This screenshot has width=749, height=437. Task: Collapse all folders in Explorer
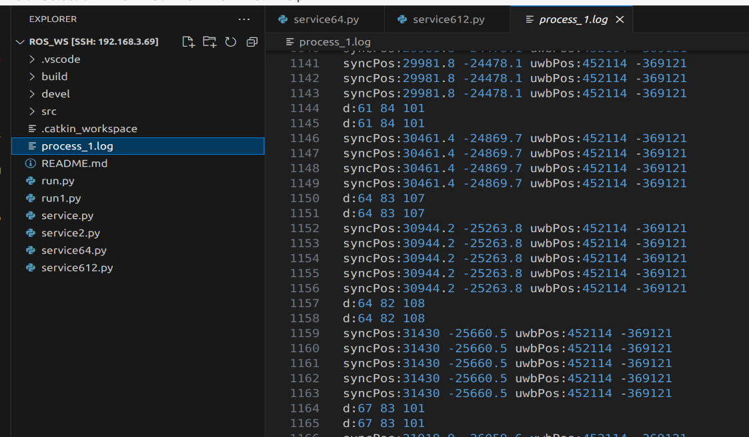(251, 42)
